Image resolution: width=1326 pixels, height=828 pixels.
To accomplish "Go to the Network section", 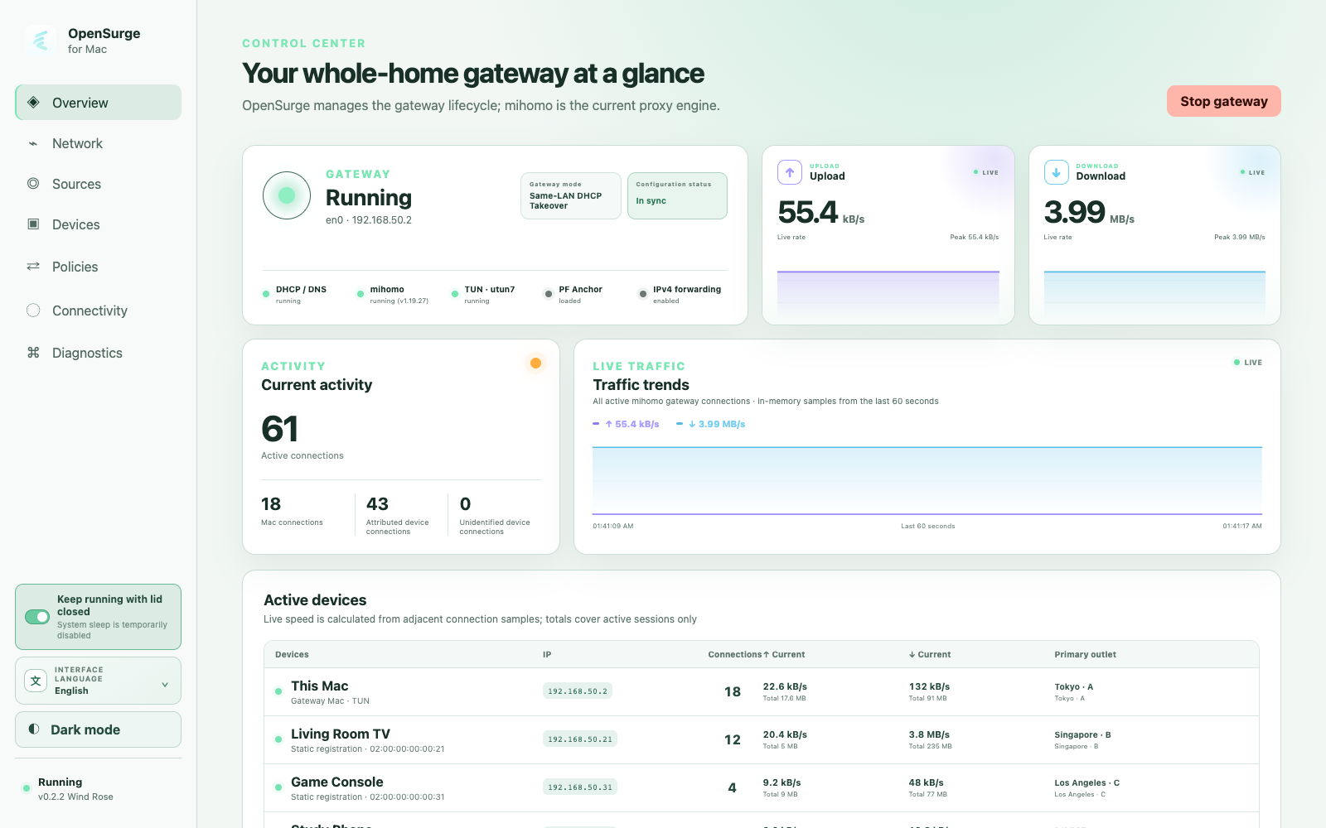I will 98,143.
